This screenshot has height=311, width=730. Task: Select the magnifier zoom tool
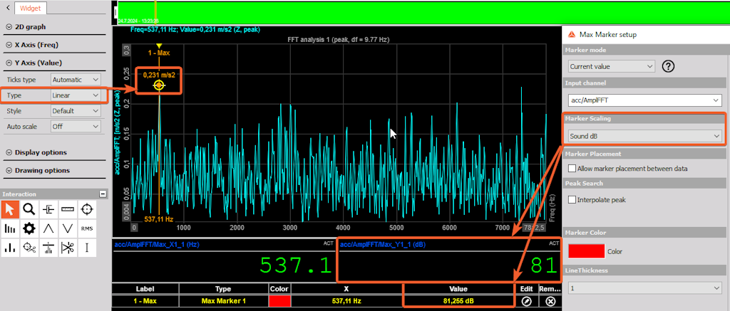click(29, 210)
